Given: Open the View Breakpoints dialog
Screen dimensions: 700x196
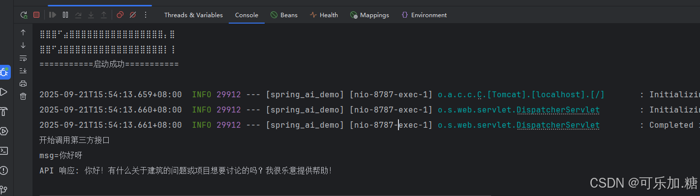Looking at the screenshot, I should 120,15.
